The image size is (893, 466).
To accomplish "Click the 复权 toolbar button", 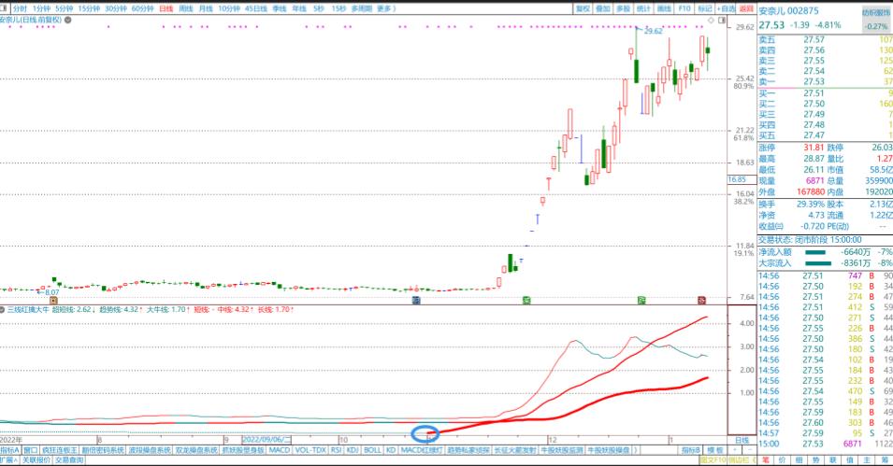I will pyautogui.click(x=583, y=8).
